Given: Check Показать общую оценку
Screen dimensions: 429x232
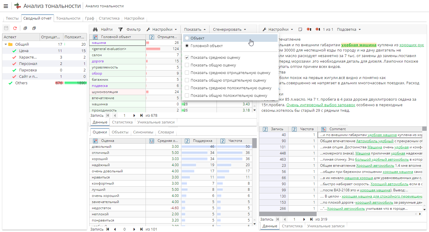Looking at the screenshot, I should [187, 65].
